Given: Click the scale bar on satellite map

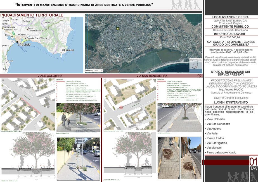Looking at the screenshot, I should tap(89, 70).
